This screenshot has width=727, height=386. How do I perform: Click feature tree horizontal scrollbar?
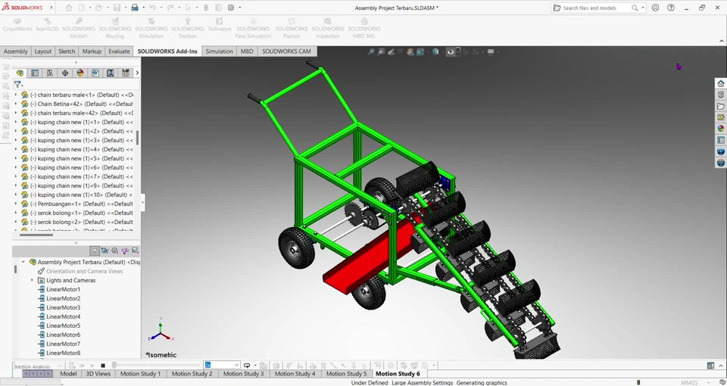coord(36,235)
